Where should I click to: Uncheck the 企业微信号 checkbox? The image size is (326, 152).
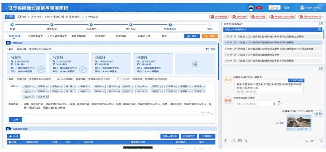[58, 79]
